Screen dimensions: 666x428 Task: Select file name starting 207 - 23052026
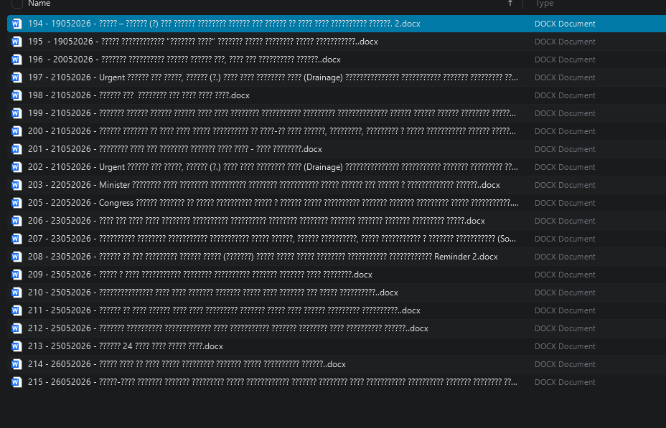(x=272, y=239)
